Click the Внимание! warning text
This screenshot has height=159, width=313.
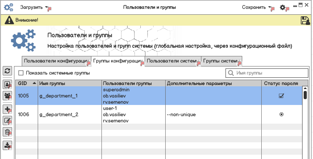click(27, 20)
